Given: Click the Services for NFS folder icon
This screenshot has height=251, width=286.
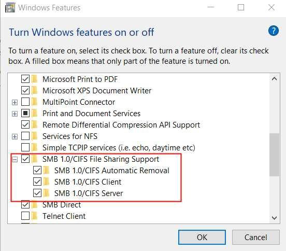Looking at the screenshot, I should pyautogui.click(x=34, y=136).
